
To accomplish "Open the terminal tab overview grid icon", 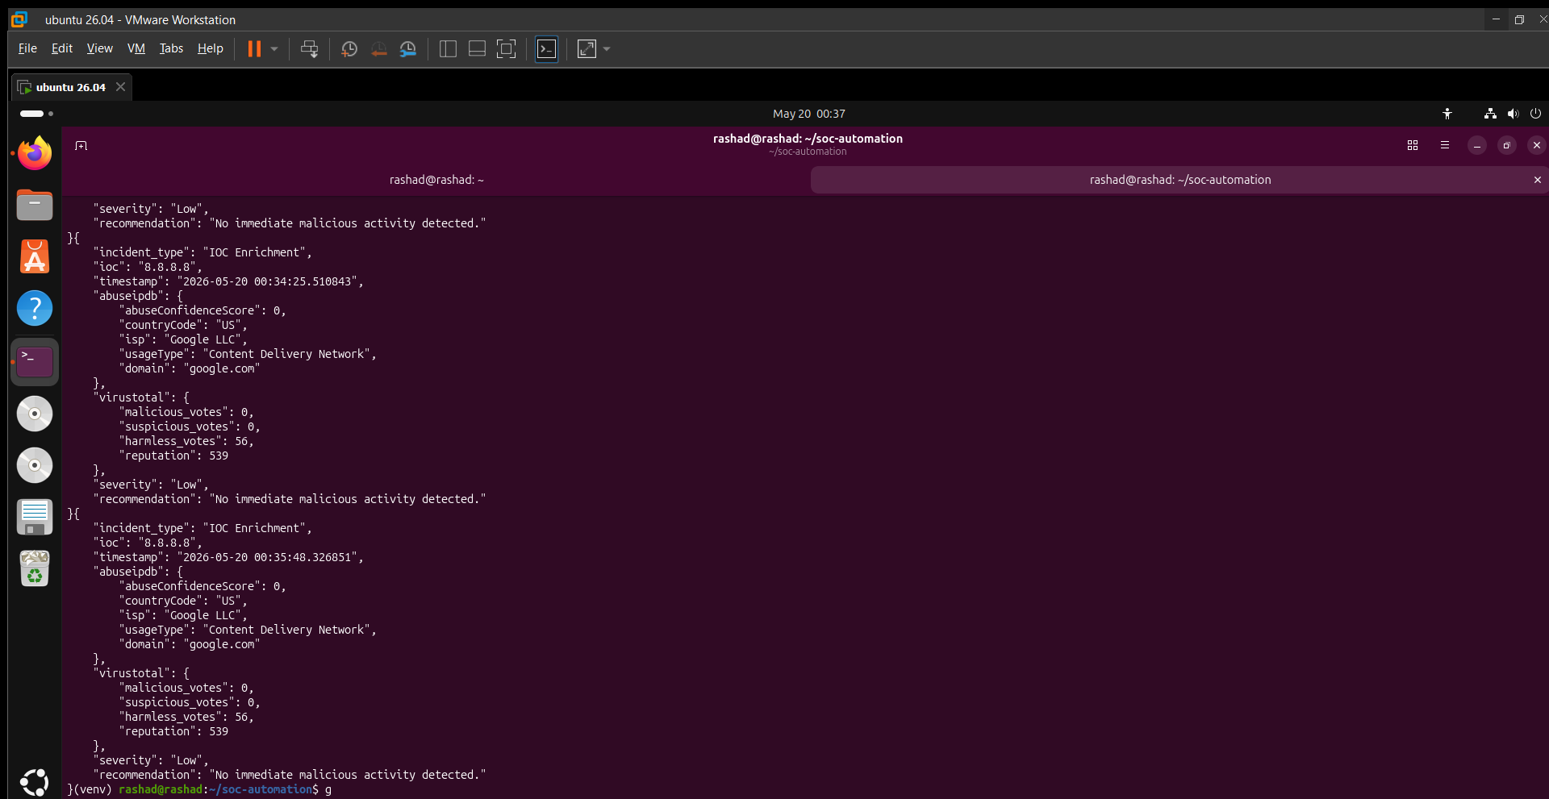I will click(1413, 145).
